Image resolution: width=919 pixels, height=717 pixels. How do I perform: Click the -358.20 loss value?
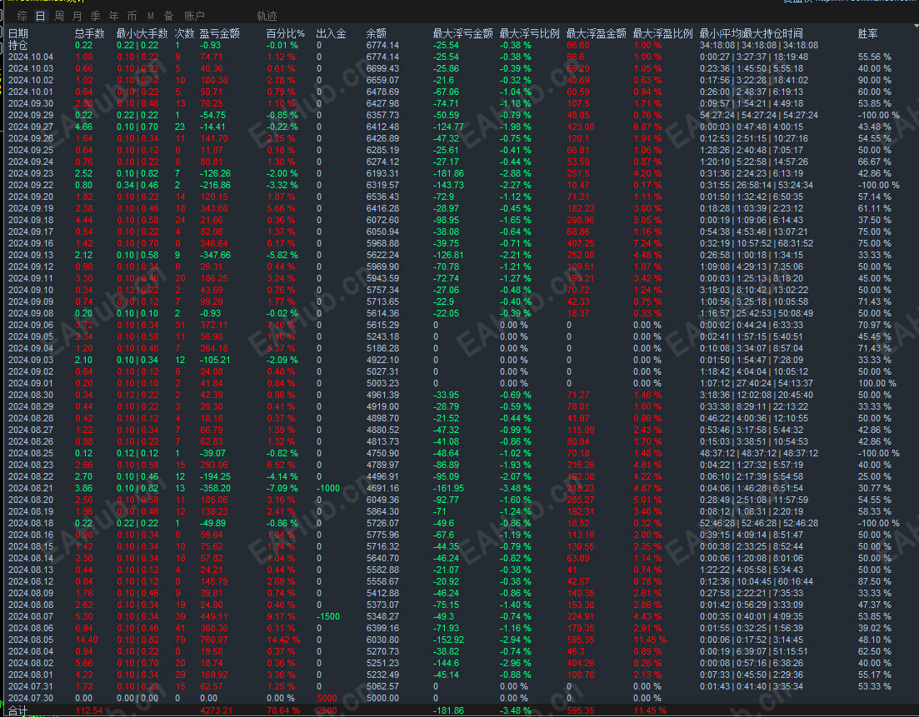point(215,488)
